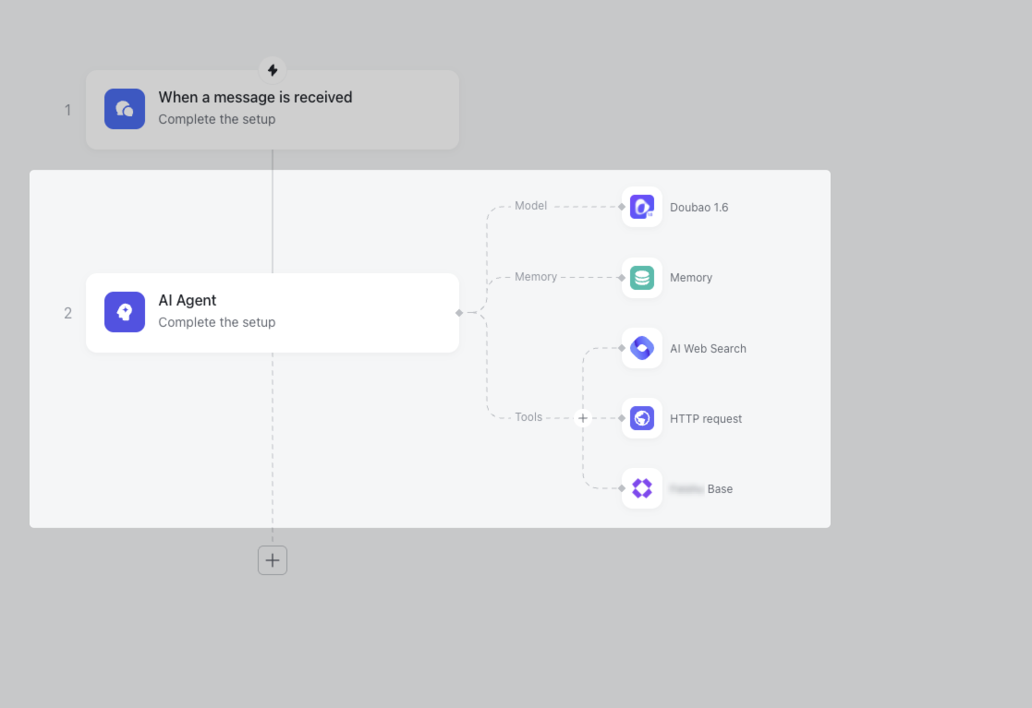The image size is (1032, 708).
Task: Select the 'Doubao 1.6' label
Action: pos(699,208)
